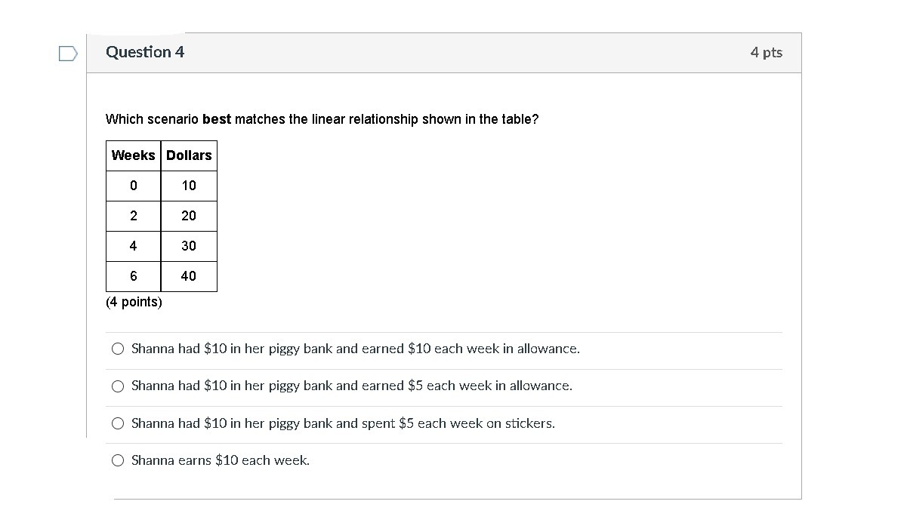Click the Weeks cell showing 4
This screenshot has height=532, width=904.
133,246
